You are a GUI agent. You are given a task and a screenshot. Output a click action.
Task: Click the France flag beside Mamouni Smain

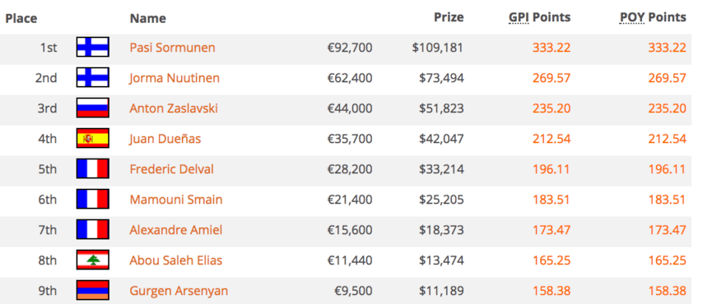click(x=92, y=199)
